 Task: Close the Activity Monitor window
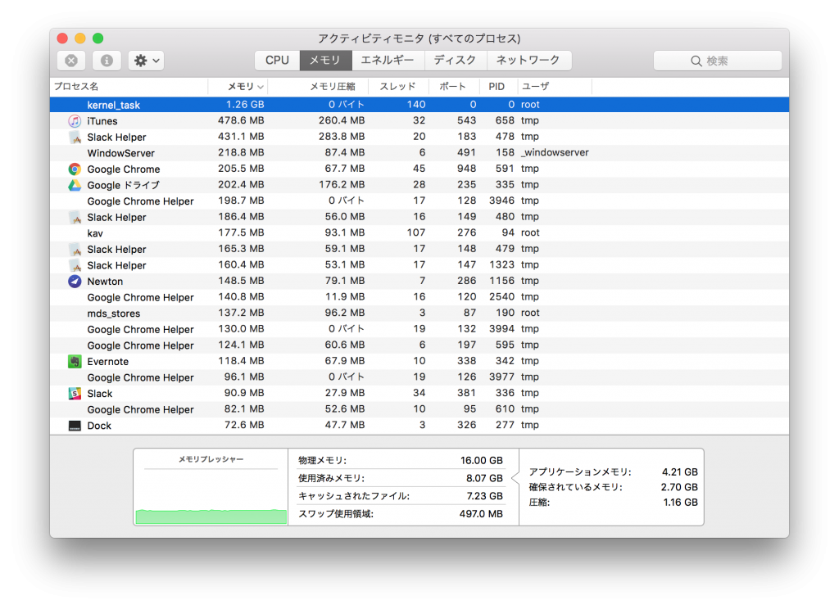pos(62,38)
